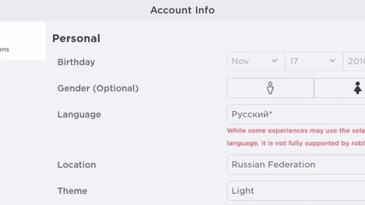
Task: Open the Location selector showing Russian Federation
Action: coord(296,165)
